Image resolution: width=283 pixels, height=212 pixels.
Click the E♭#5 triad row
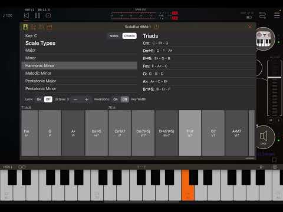click(x=199, y=58)
